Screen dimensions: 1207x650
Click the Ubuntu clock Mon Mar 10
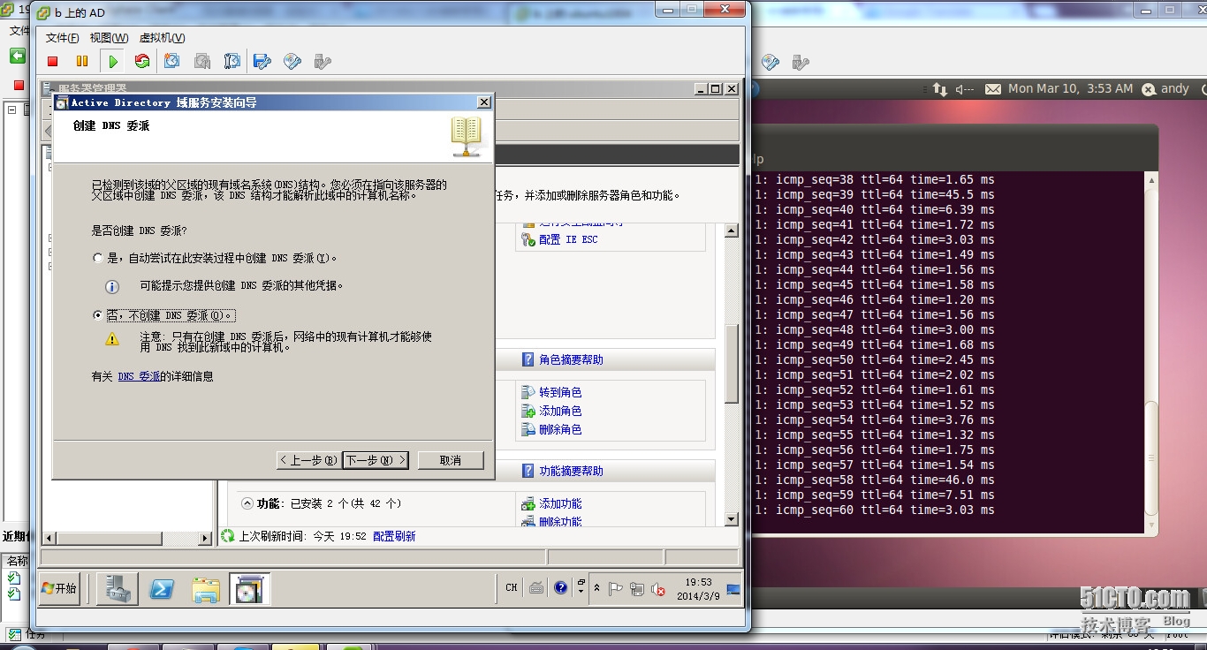point(1070,88)
